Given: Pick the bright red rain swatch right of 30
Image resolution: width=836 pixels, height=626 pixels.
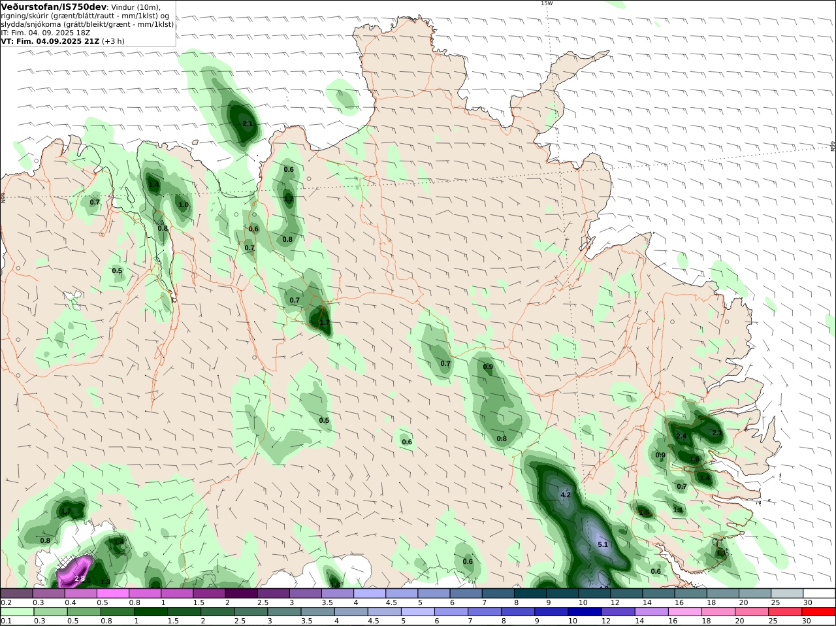Looking at the screenshot, I should click(x=818, y=612).
